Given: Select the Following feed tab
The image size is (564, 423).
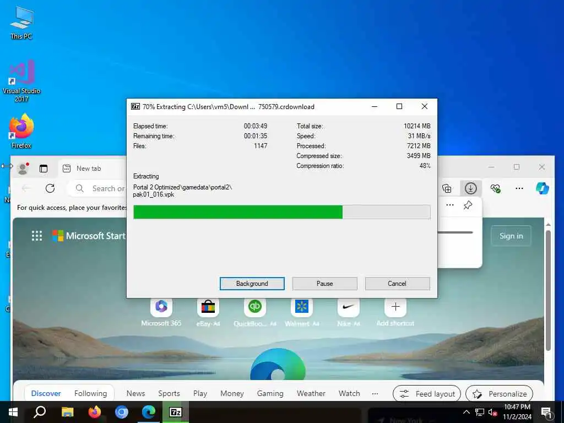Looking at the screenshot, I should [x=91, y=393].
